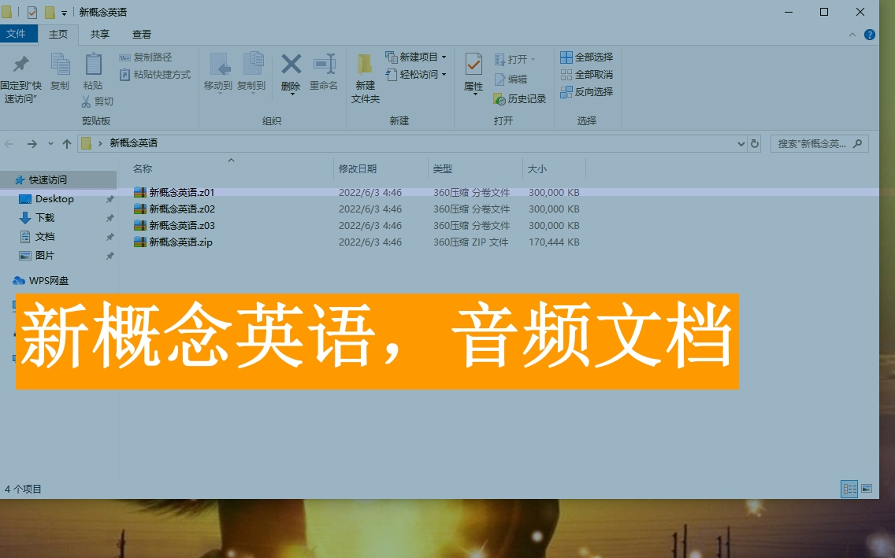Image resolution: width=895 pixels, height=558 pixels.
Task: Select the Cut scissors command
Action: tap(97, 102)
